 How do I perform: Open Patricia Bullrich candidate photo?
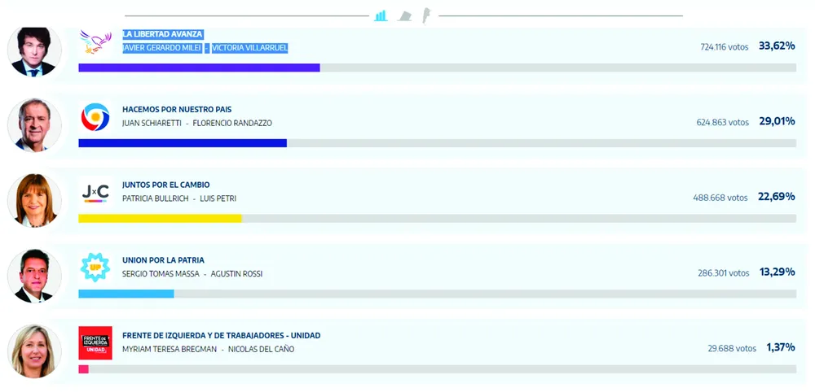34,200
